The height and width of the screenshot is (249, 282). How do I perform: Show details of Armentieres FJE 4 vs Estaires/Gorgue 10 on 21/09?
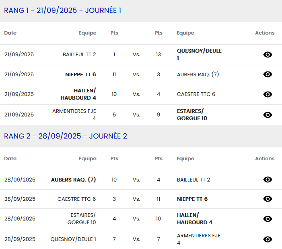pyautogui.click(x=268, y=115)
